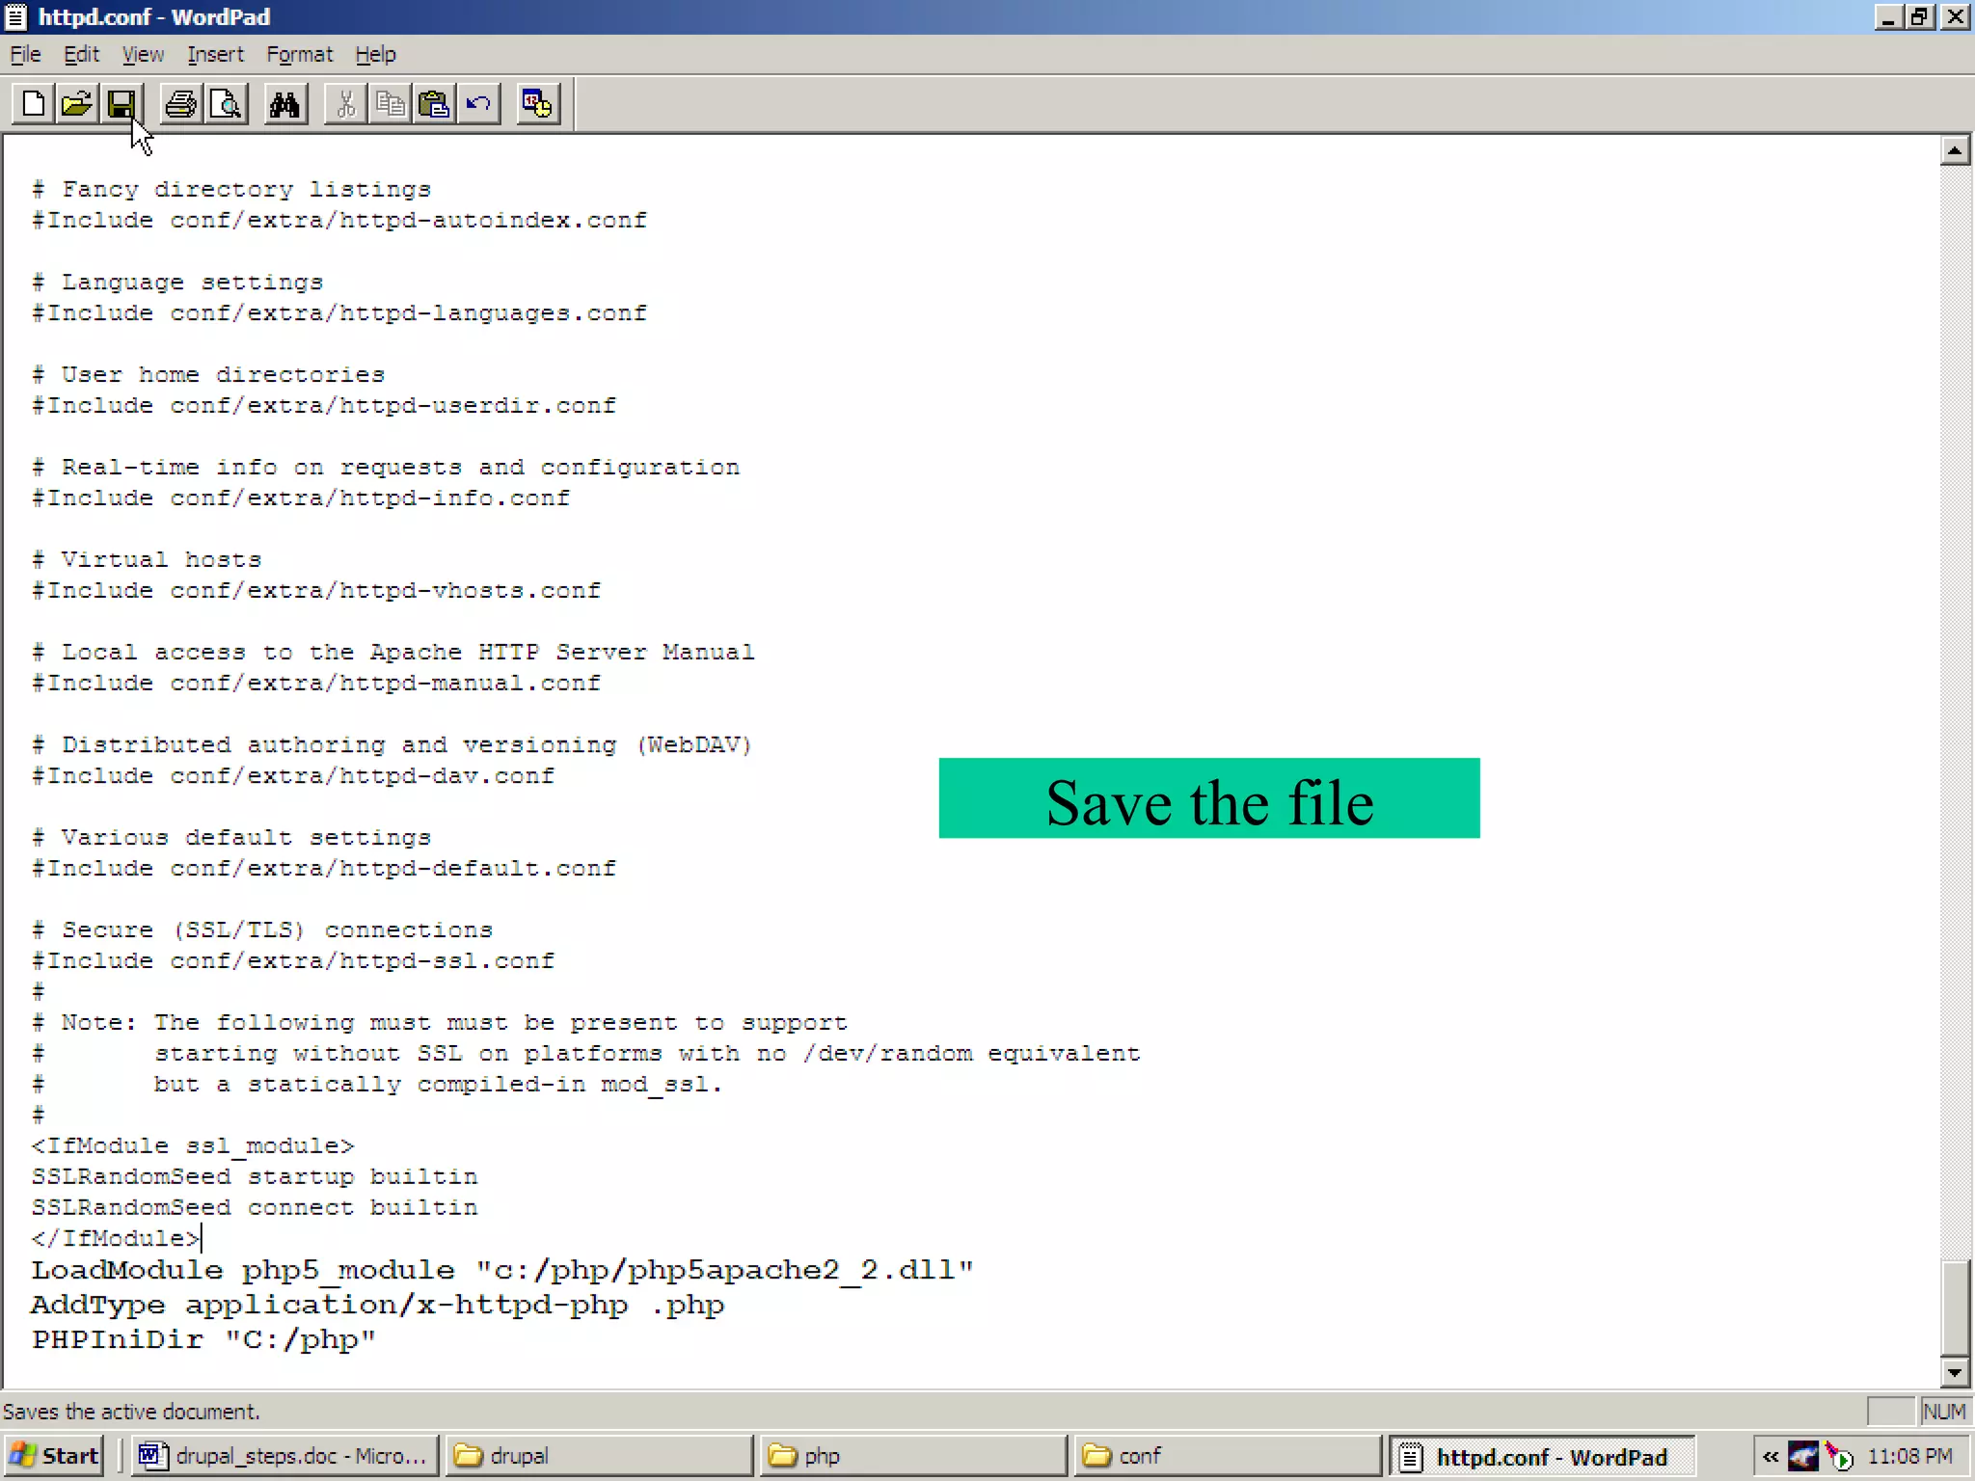This screenshot has width=1975, height=1481.
Task: Click the Start button
Action: click(x=54, y=1456)
